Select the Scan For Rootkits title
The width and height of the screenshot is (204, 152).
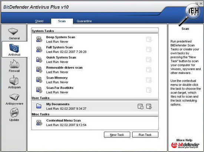tap(60, 88)
